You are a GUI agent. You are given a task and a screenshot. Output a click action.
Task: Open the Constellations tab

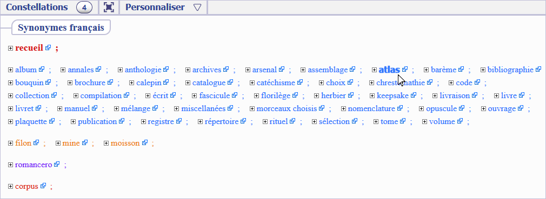tap(37, 8)
